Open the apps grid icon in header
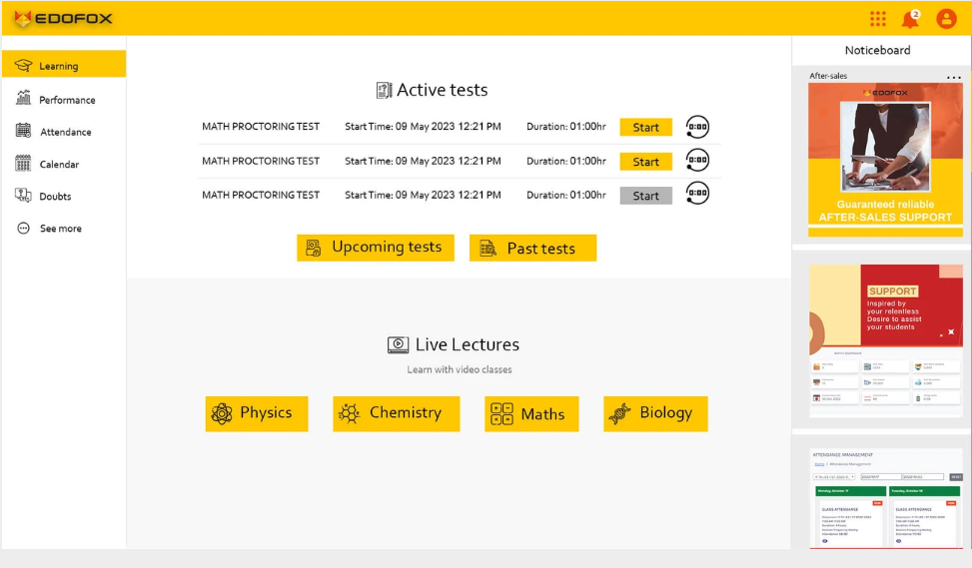Image resolution: width=972 pixels, height=568 pixels. tap(877, 19)
